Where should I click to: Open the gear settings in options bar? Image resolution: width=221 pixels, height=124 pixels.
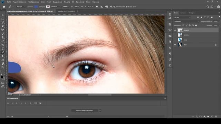(x=111, y=7)
